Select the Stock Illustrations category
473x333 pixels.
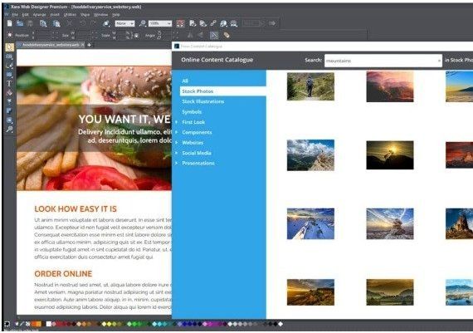pos(203,101)
